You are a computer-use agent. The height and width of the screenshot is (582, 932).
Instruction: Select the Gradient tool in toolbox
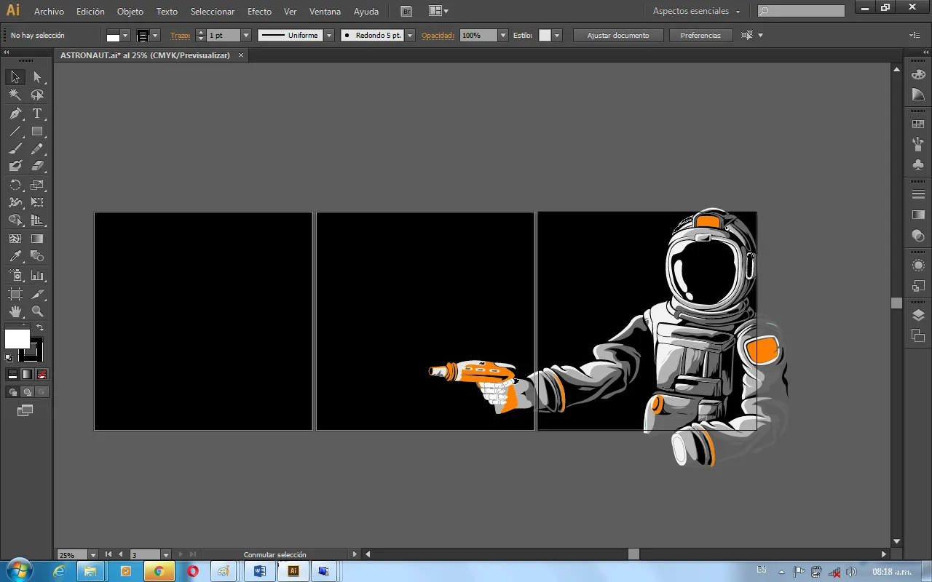click(37, 239)
